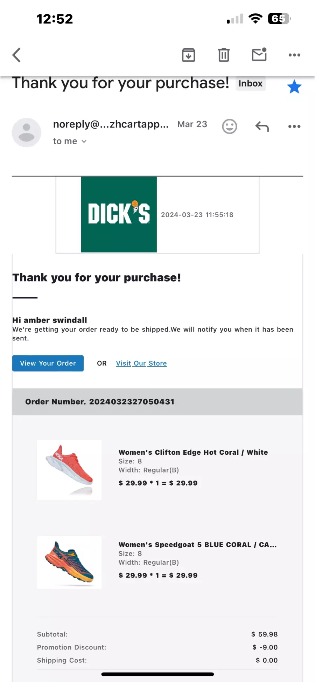Tap the sender avatar picture
Screen dimensions: 315x682
point(27,132)
